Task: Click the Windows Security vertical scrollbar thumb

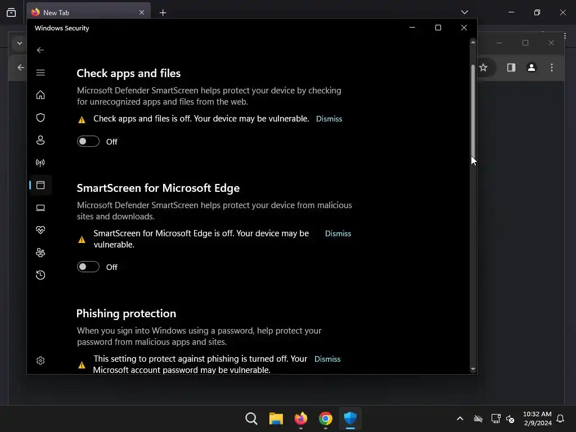Action: click(x=473, y=111)
